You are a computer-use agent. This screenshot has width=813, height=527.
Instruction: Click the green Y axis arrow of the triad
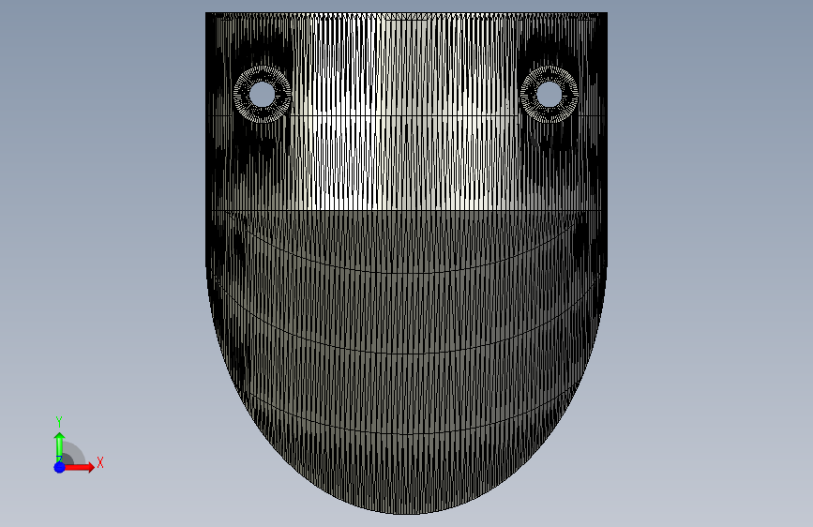(x=59, y=446)
